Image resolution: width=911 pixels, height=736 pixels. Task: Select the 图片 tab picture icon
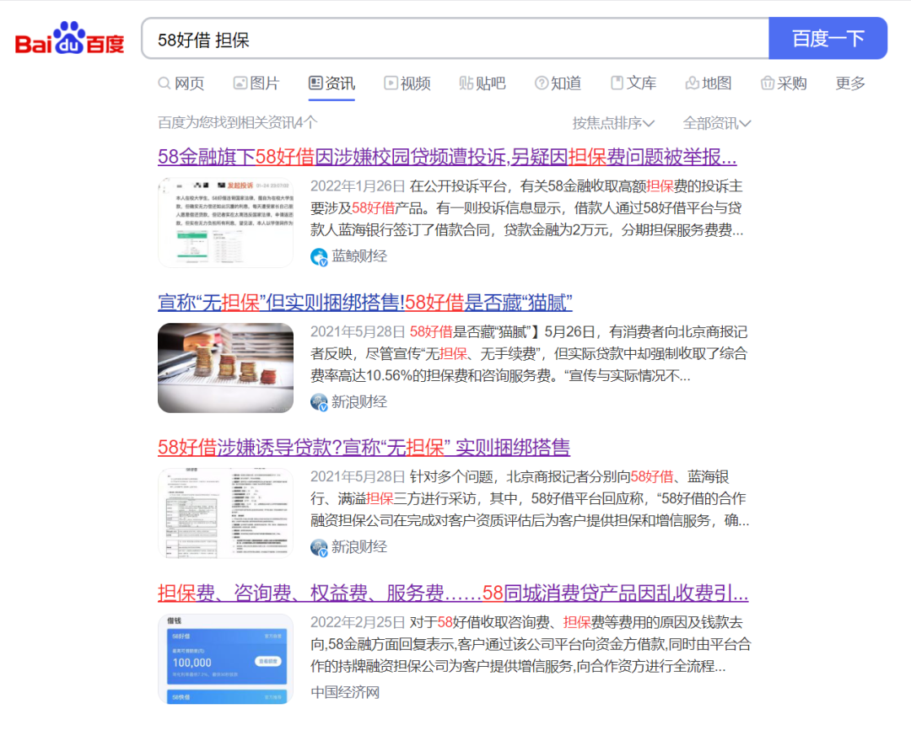pos(240,83)
